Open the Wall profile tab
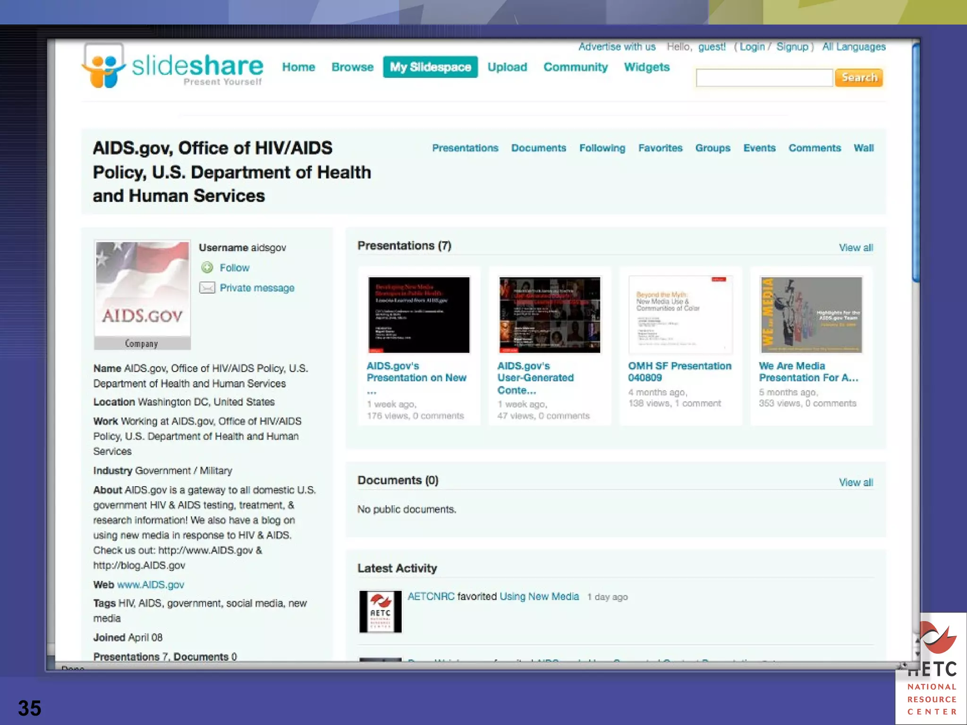The width and height of the screenshot is (967, 725). coord(863,148)
